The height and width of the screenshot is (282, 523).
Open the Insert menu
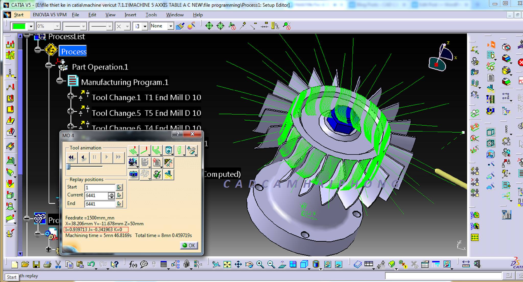coord(130,15)
